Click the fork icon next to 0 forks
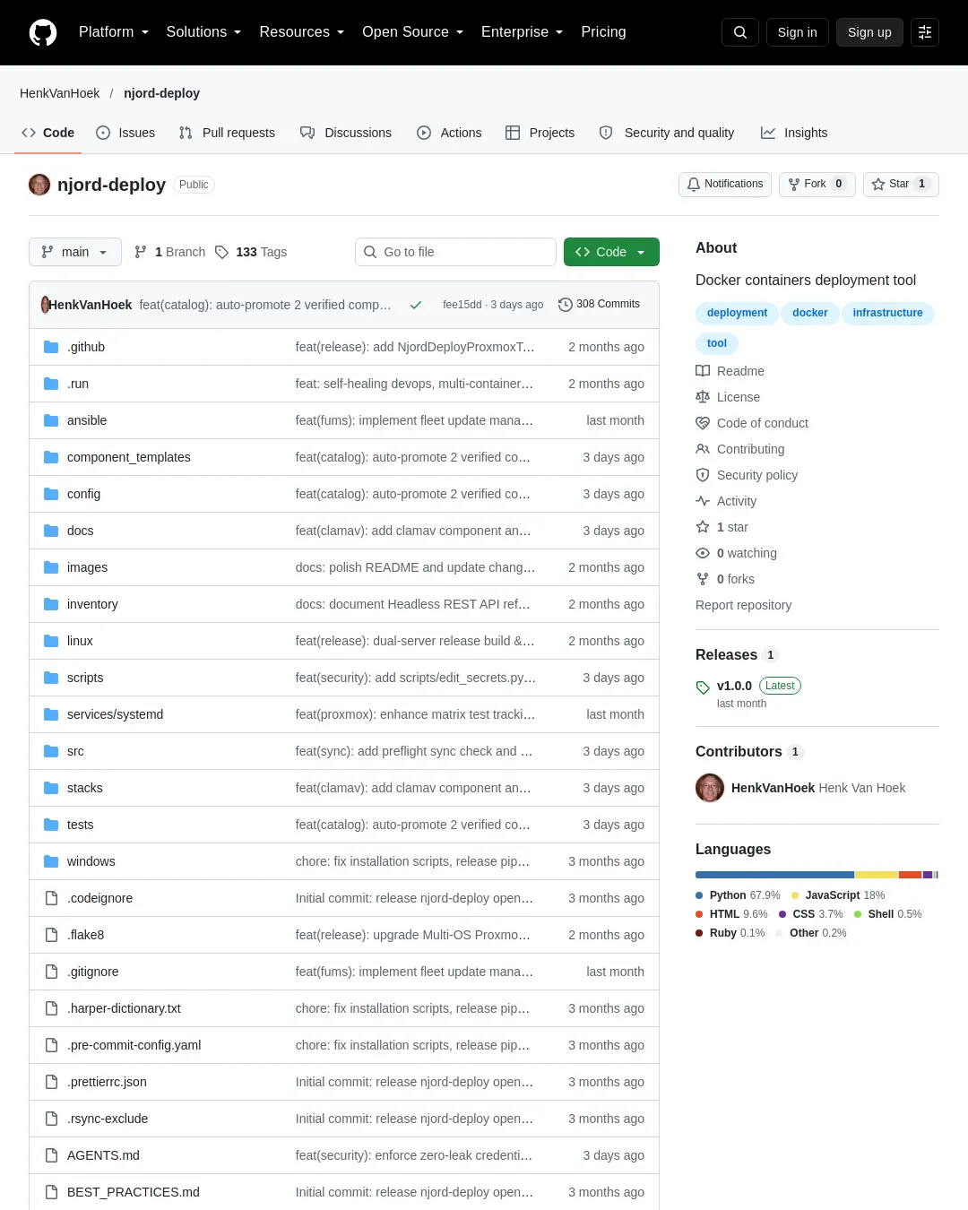The width and height of the screenshot is (968, 1210). coord(703,579)
